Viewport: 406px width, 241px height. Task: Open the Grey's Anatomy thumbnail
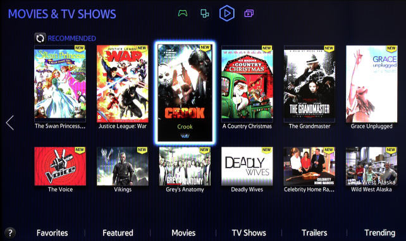(x=185, y=166)
